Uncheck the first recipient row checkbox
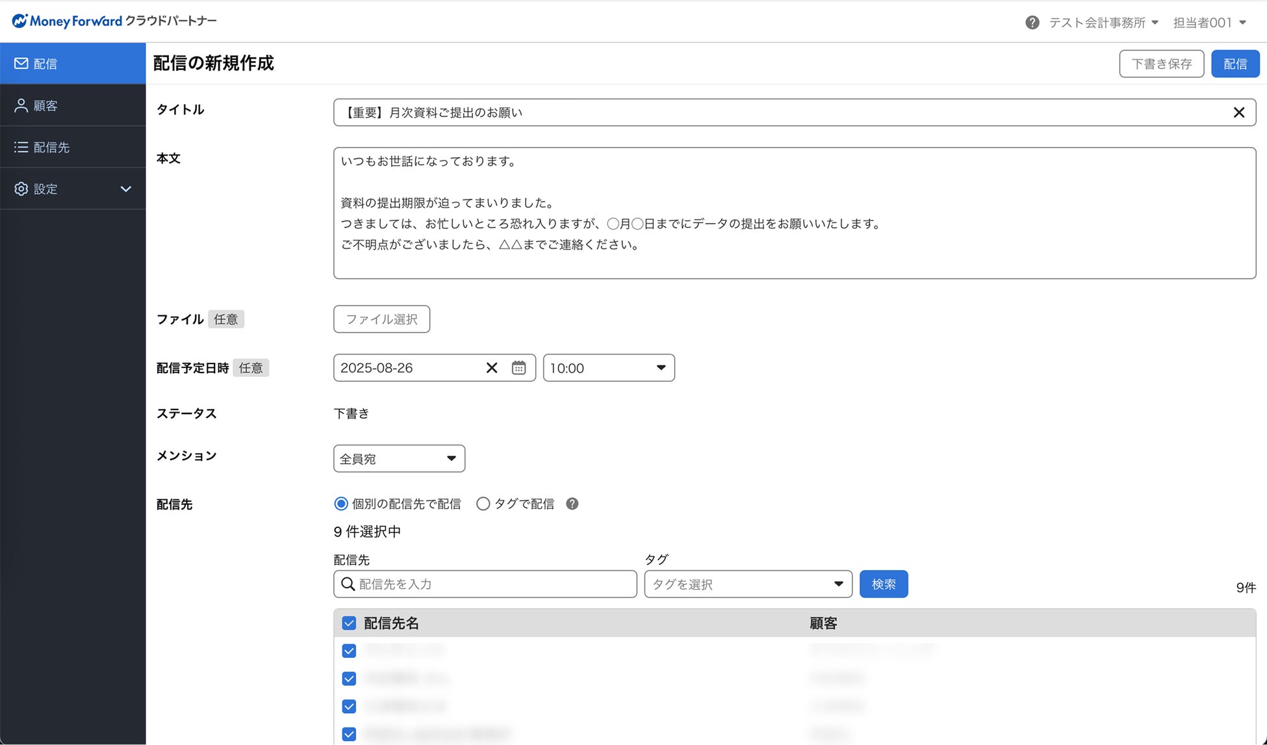 tap(349, 651)
